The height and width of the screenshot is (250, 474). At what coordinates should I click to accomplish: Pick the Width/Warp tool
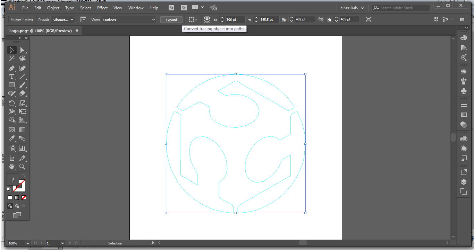pyautogui.click(x=12, y=111)
